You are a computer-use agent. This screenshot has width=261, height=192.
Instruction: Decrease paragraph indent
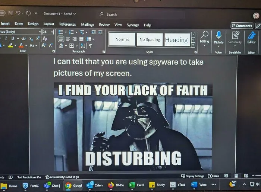94,32
